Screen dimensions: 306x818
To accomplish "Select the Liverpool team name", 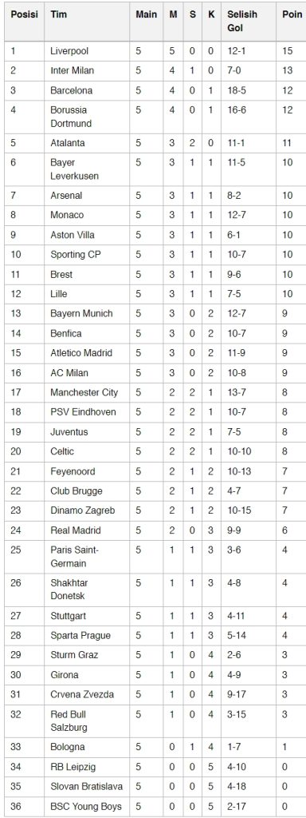I will pos(69,51).
